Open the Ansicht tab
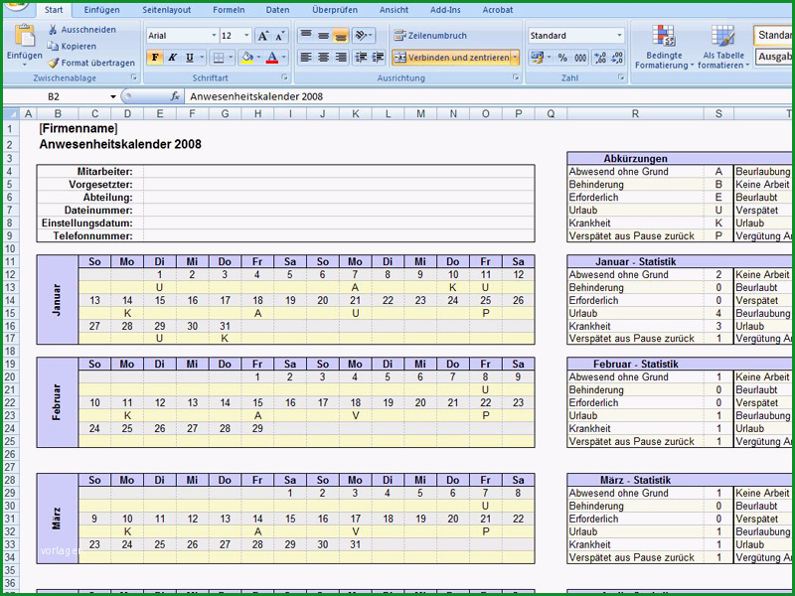 tap(394, 10)
